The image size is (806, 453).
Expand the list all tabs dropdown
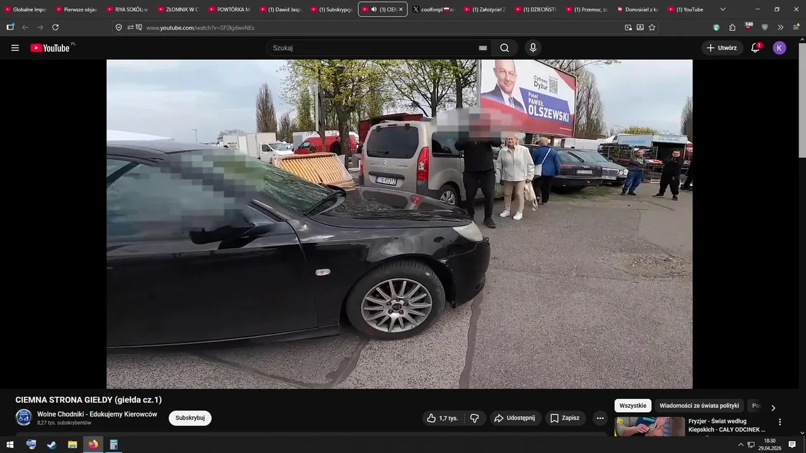click(723, 9)
